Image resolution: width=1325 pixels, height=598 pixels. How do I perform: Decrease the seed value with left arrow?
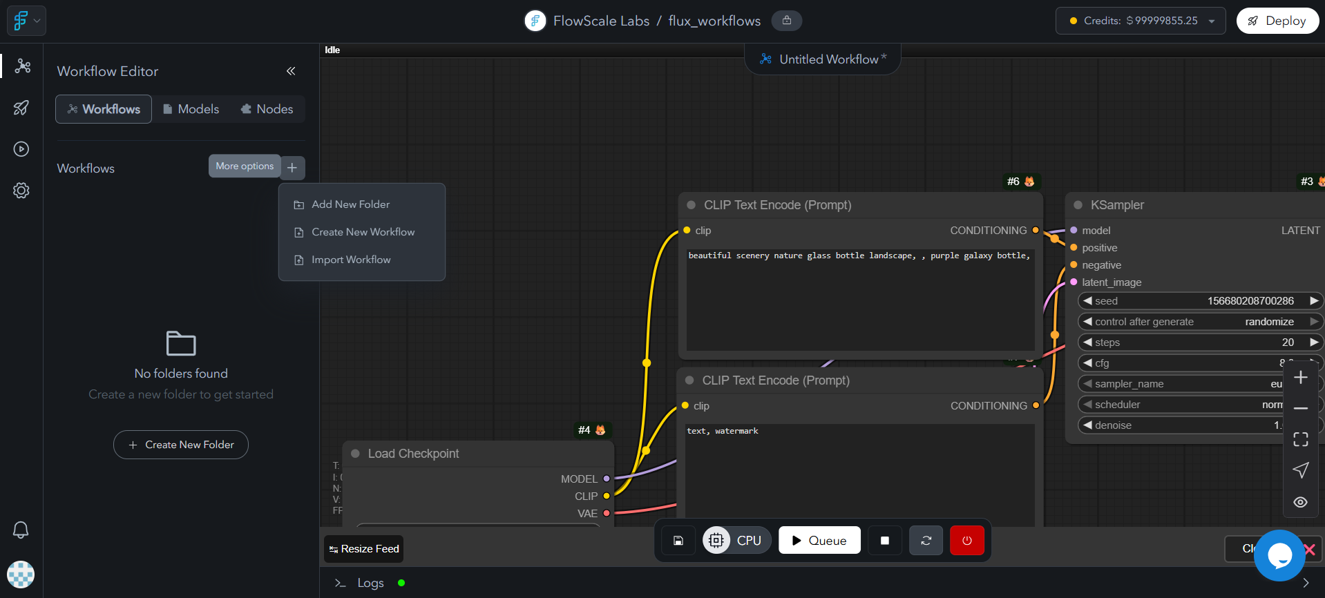pyautogui.click(x=1087, y=301)
